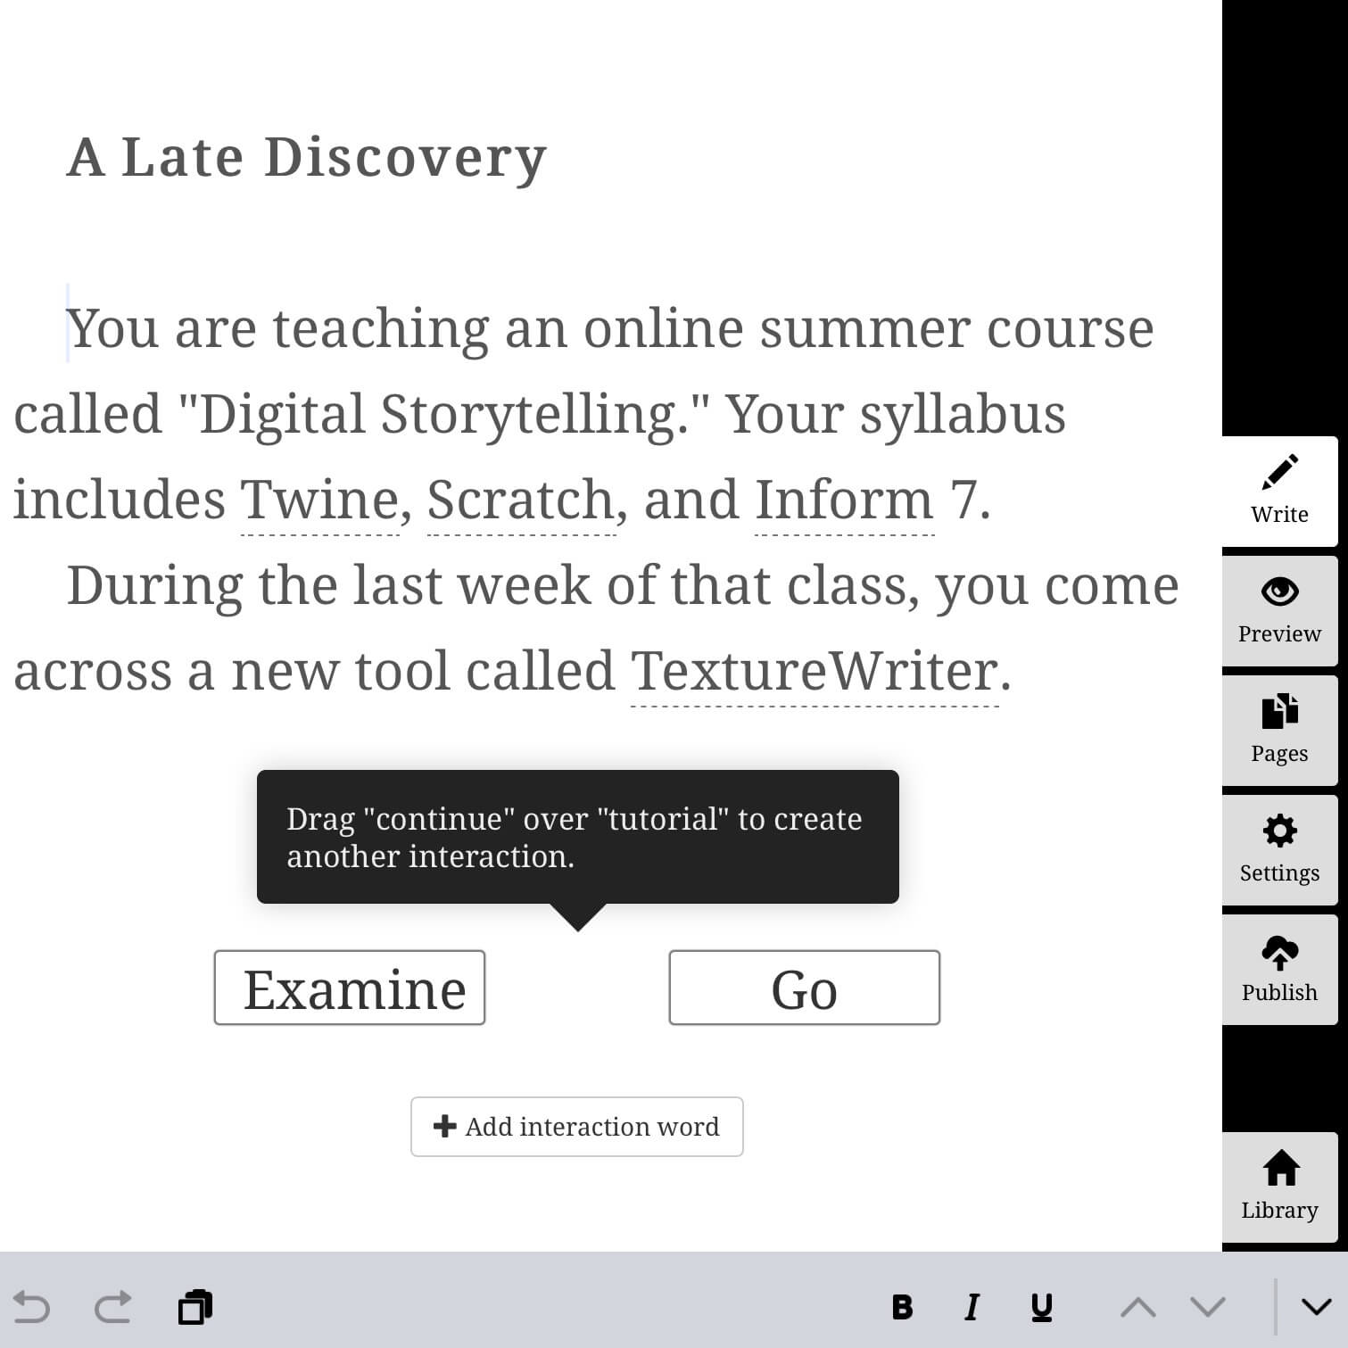Click the undo arrow icon
Image resolution: width=1348 pixels, height=1348 pixels.
pyautogui.click(x=32, y=1308)
